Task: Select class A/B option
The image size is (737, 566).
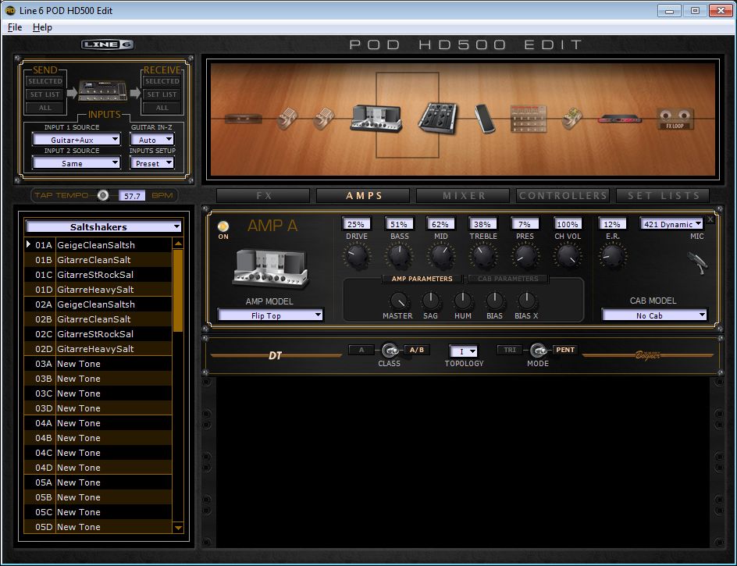Action: (x=416, y=350)
